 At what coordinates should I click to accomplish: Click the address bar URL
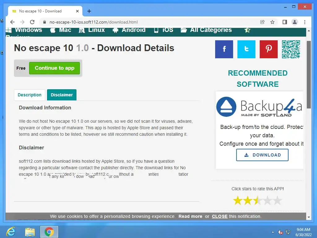tap(93, 22)
